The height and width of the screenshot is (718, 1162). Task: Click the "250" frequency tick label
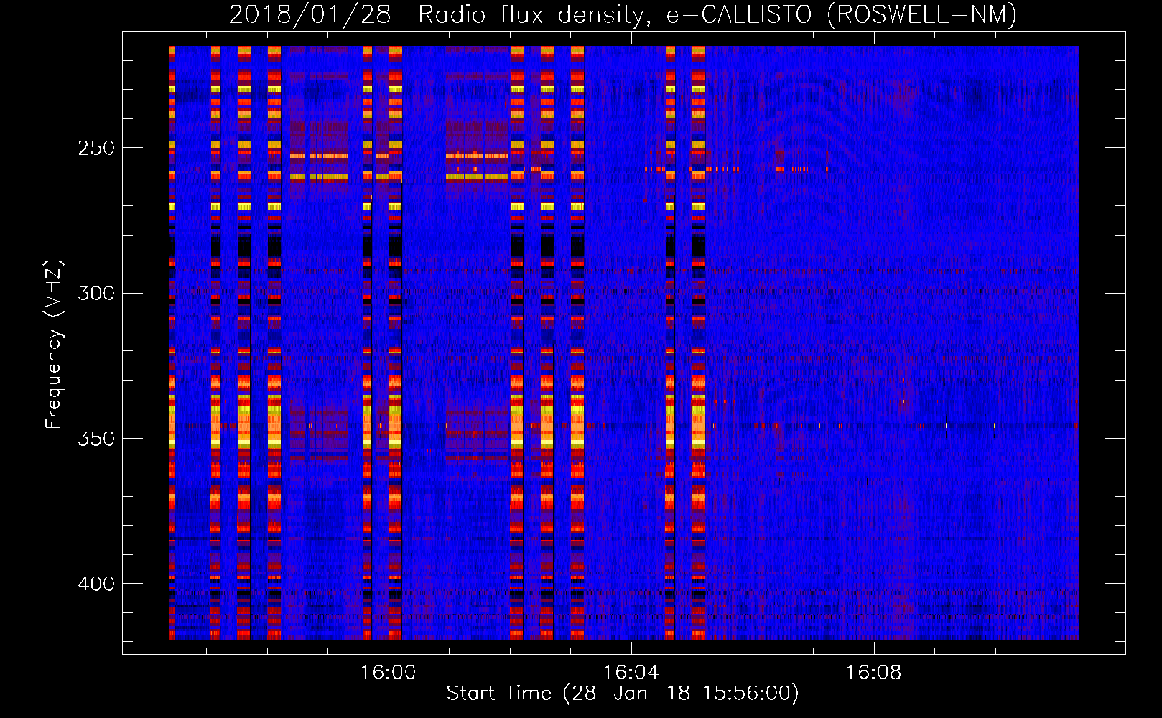tap(96, 149)
